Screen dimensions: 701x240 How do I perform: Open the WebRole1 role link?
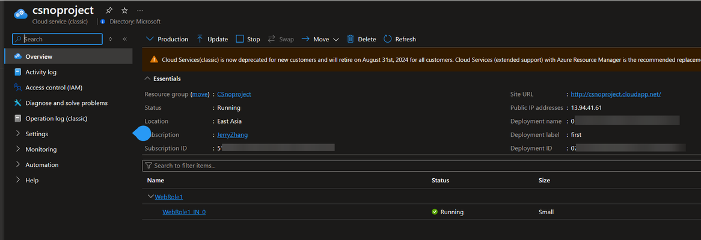point(169,197)
